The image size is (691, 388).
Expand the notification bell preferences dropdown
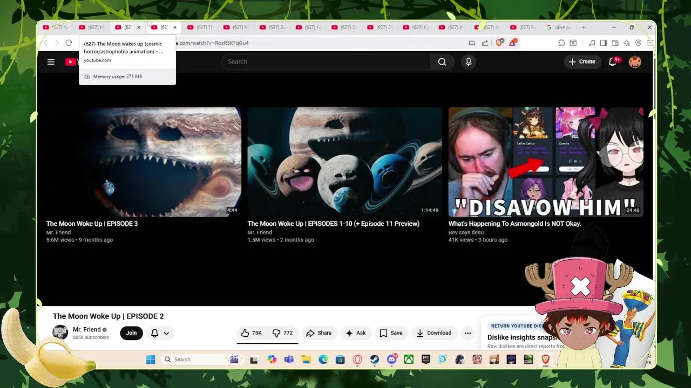click(166, 333)
